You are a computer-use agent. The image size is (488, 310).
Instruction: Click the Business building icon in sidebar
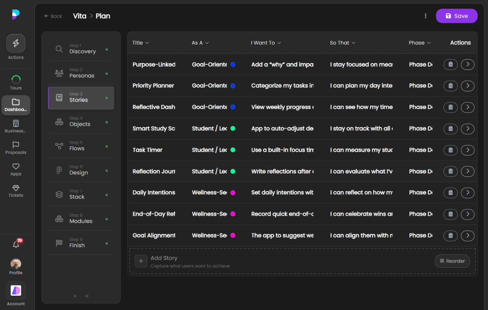tap(16, 123)
